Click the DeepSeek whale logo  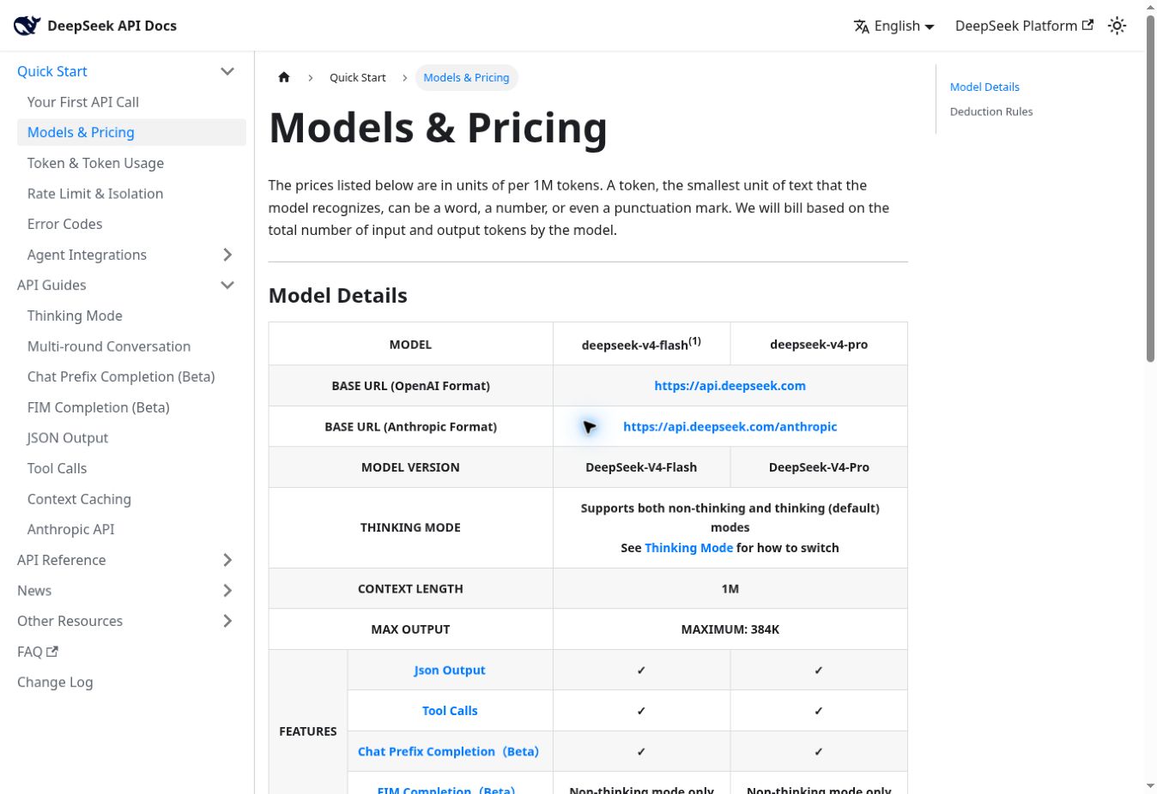click(27, 26)
